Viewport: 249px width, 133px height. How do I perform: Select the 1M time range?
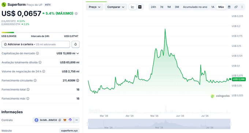coord(169,7)
